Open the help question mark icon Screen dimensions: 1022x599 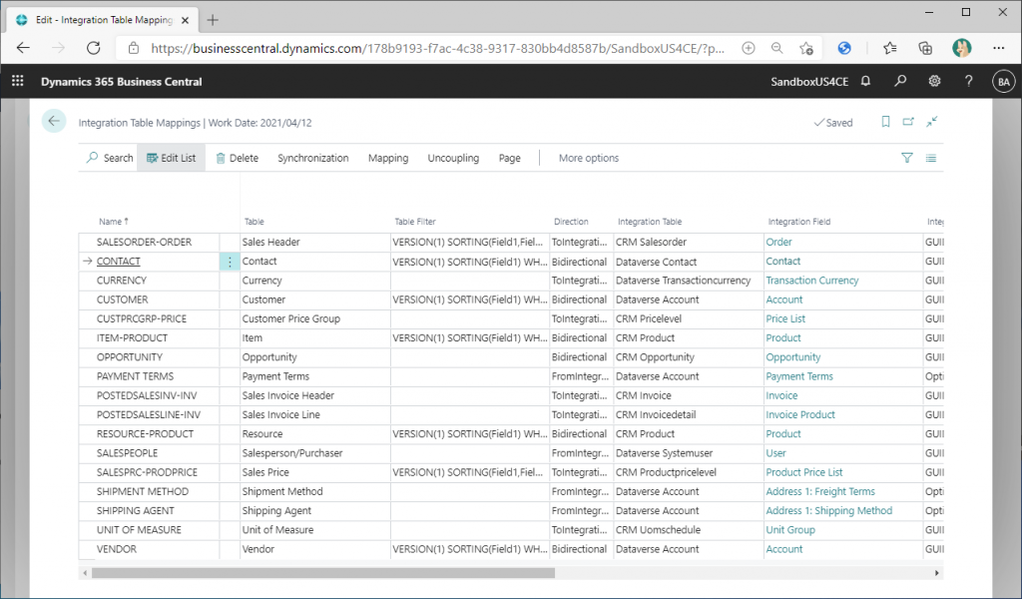coord(968,82)
